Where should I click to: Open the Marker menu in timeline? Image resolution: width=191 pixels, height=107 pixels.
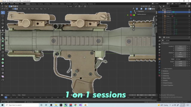click(x=24, y=95)
